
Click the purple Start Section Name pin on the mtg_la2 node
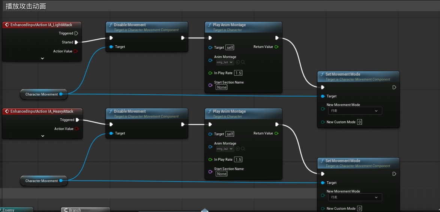point(210,172)
